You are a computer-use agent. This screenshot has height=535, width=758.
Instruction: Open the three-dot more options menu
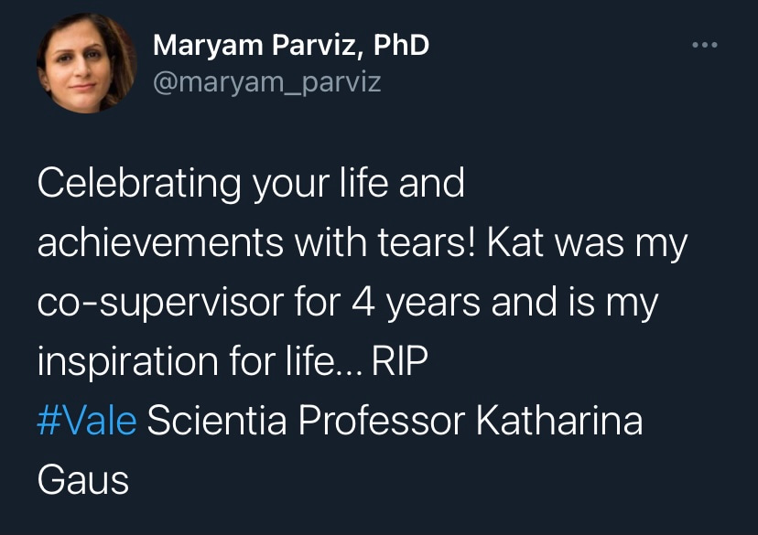pos(705,46)
